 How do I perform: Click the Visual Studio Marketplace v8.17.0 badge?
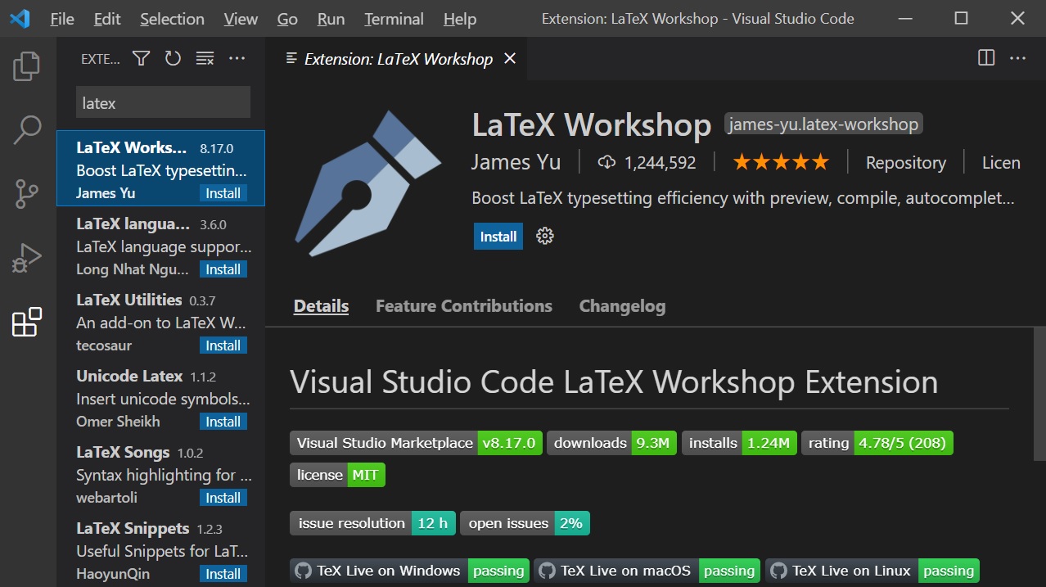(416, 443)
